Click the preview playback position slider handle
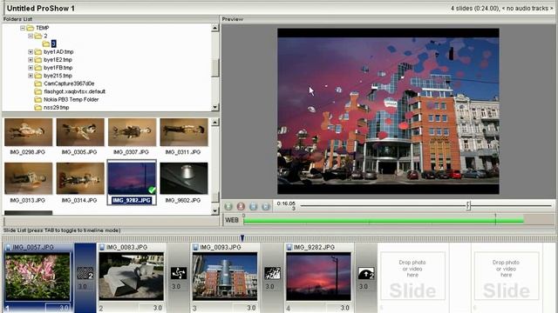558x313 pixels. pyautogui.click(x=468, y=205)
